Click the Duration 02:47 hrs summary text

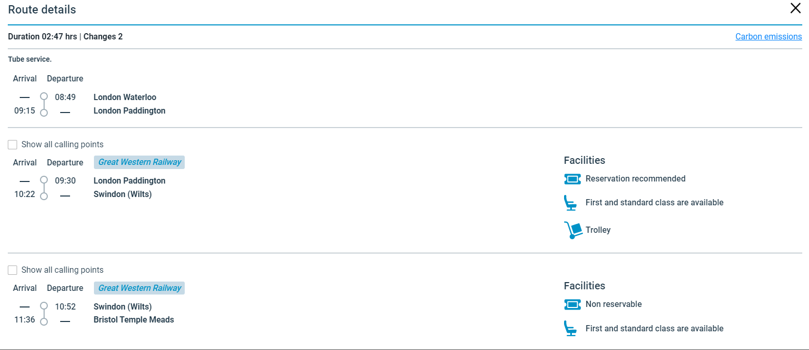tap(43, 37)
